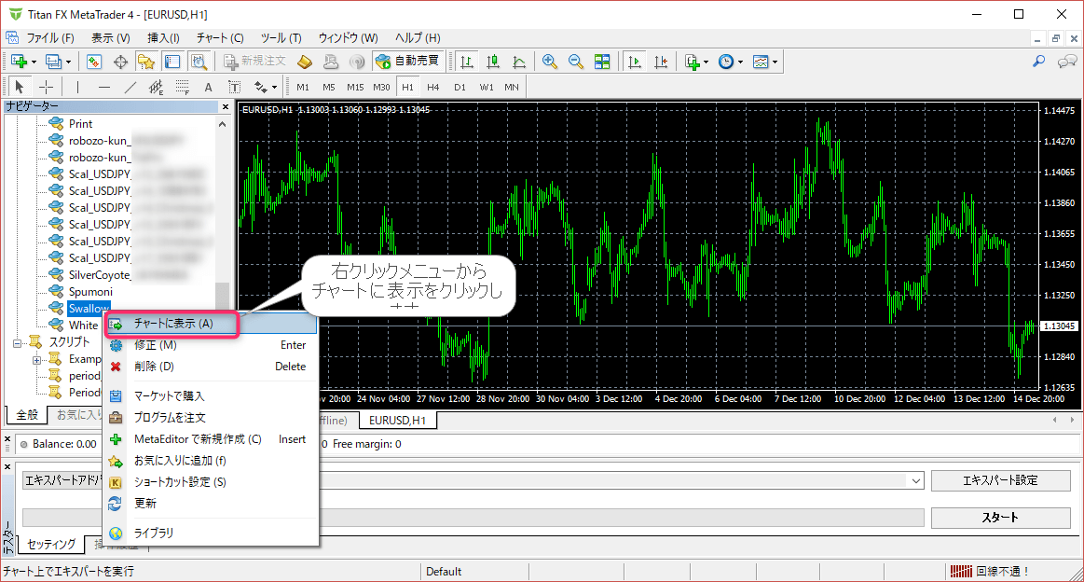Choose MetaEditor で新規作成 menu entry
Viewport: 1084px width, 582px height.
[x=211, y=438]
